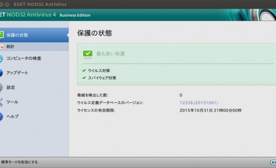276x168 pixels.
Task: Click the スパイウェア対策 status text
Action: click(102, 78)
